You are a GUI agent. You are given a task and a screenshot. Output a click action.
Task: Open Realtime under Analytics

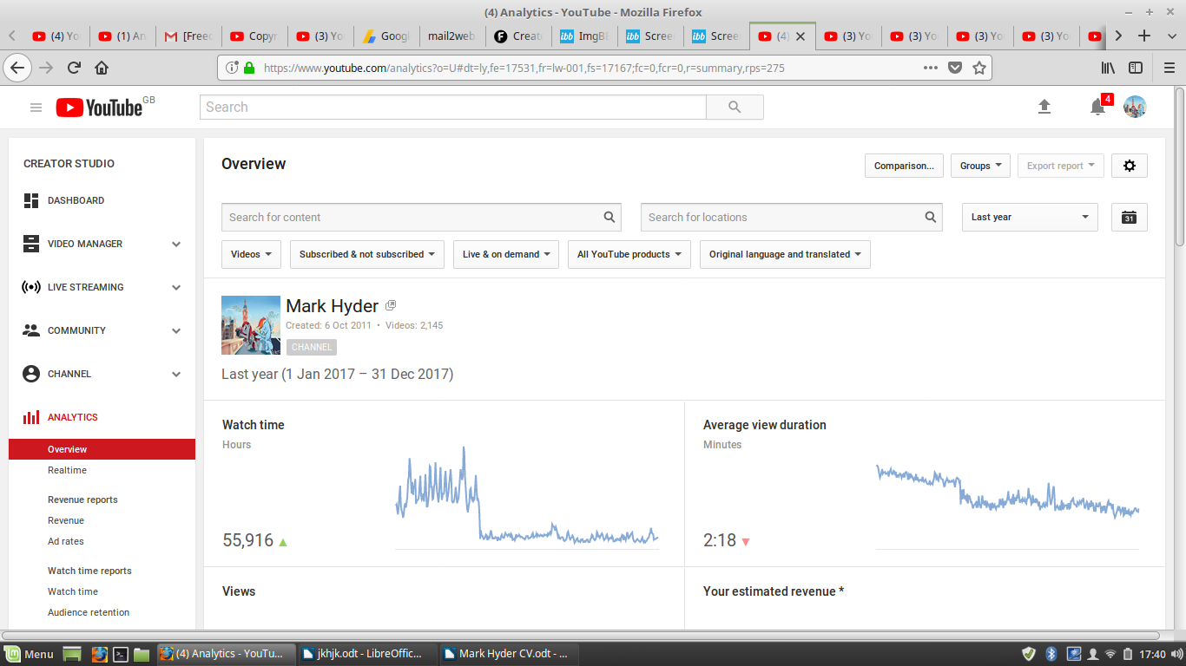click(x=67, y=470)
